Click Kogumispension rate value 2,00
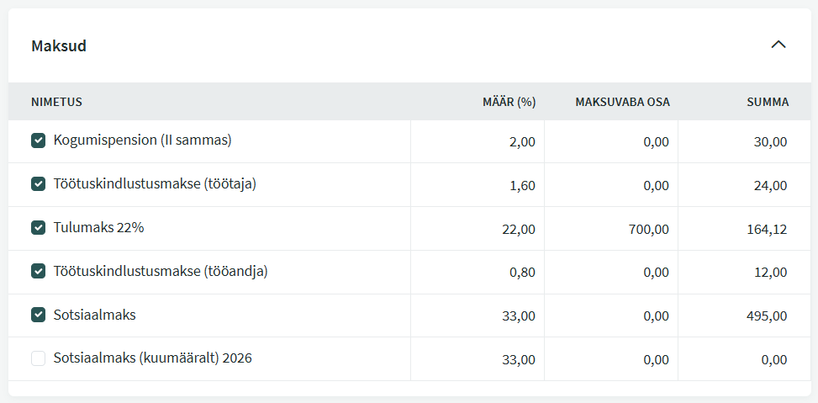This screenshot has height=403, width=818. pos(522,141)
